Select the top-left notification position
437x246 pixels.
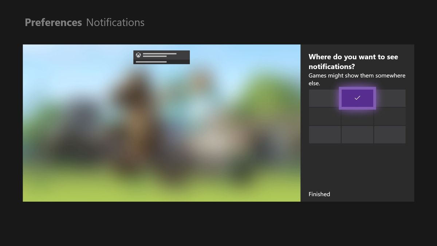(x=325, y=98)
